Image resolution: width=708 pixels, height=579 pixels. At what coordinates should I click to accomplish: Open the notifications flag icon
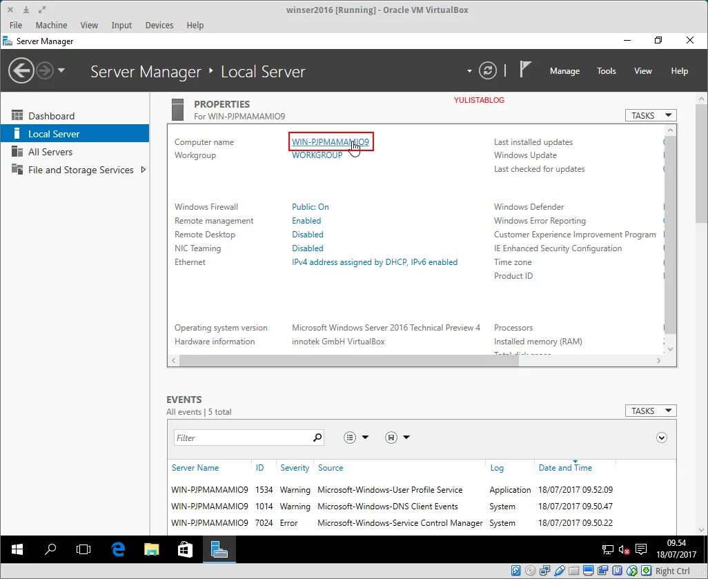click(x=524, y=70)
